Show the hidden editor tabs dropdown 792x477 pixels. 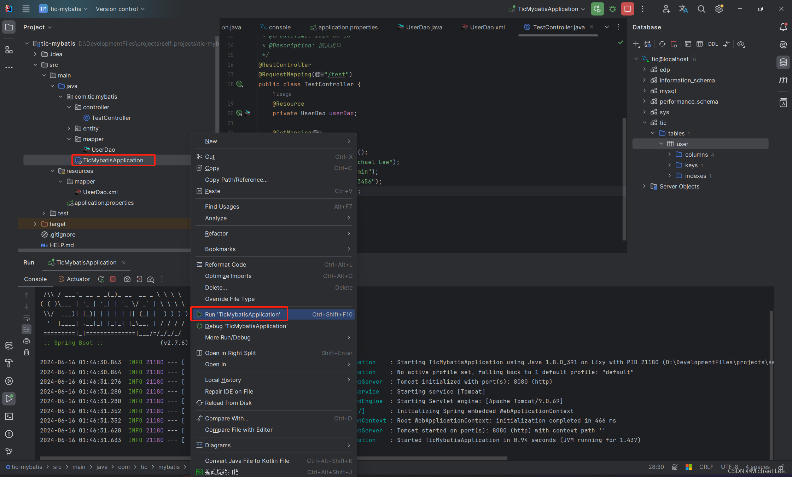[x=607, y=27]
